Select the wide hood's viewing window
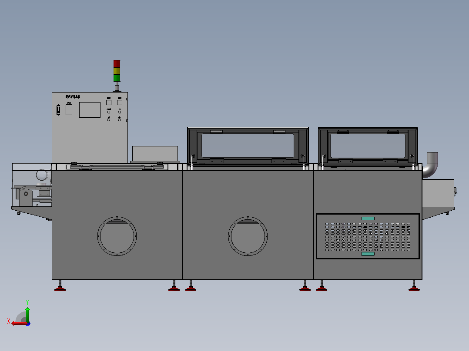Screen dimensions: 469x351 (x=248, y=146)
